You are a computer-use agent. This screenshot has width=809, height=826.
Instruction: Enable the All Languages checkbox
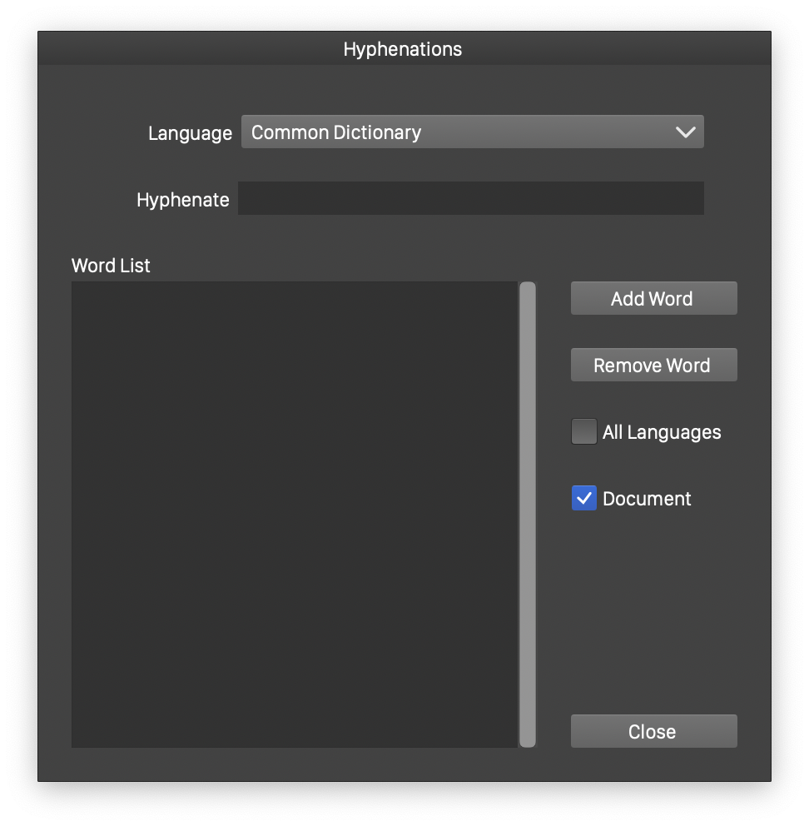(584, 432)
